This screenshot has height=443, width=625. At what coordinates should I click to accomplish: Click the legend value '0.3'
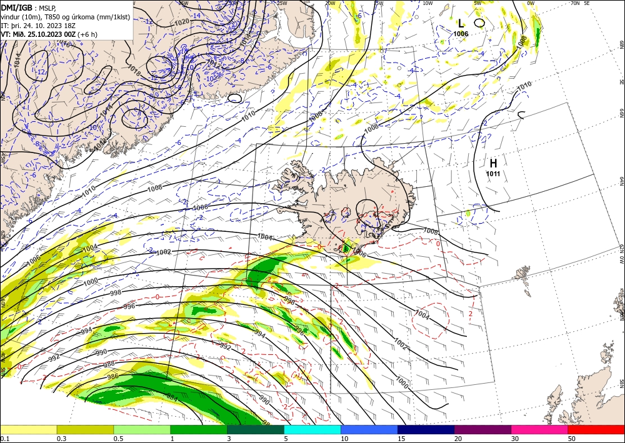pos(61,439)
